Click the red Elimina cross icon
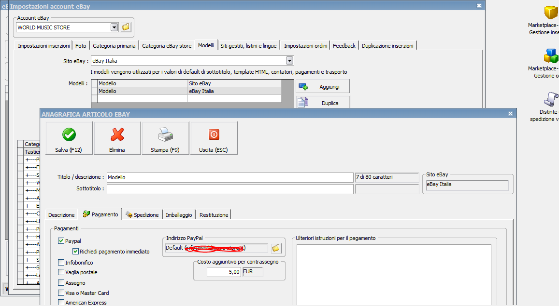The image size is (559, 306). click(x=117, y=135)
